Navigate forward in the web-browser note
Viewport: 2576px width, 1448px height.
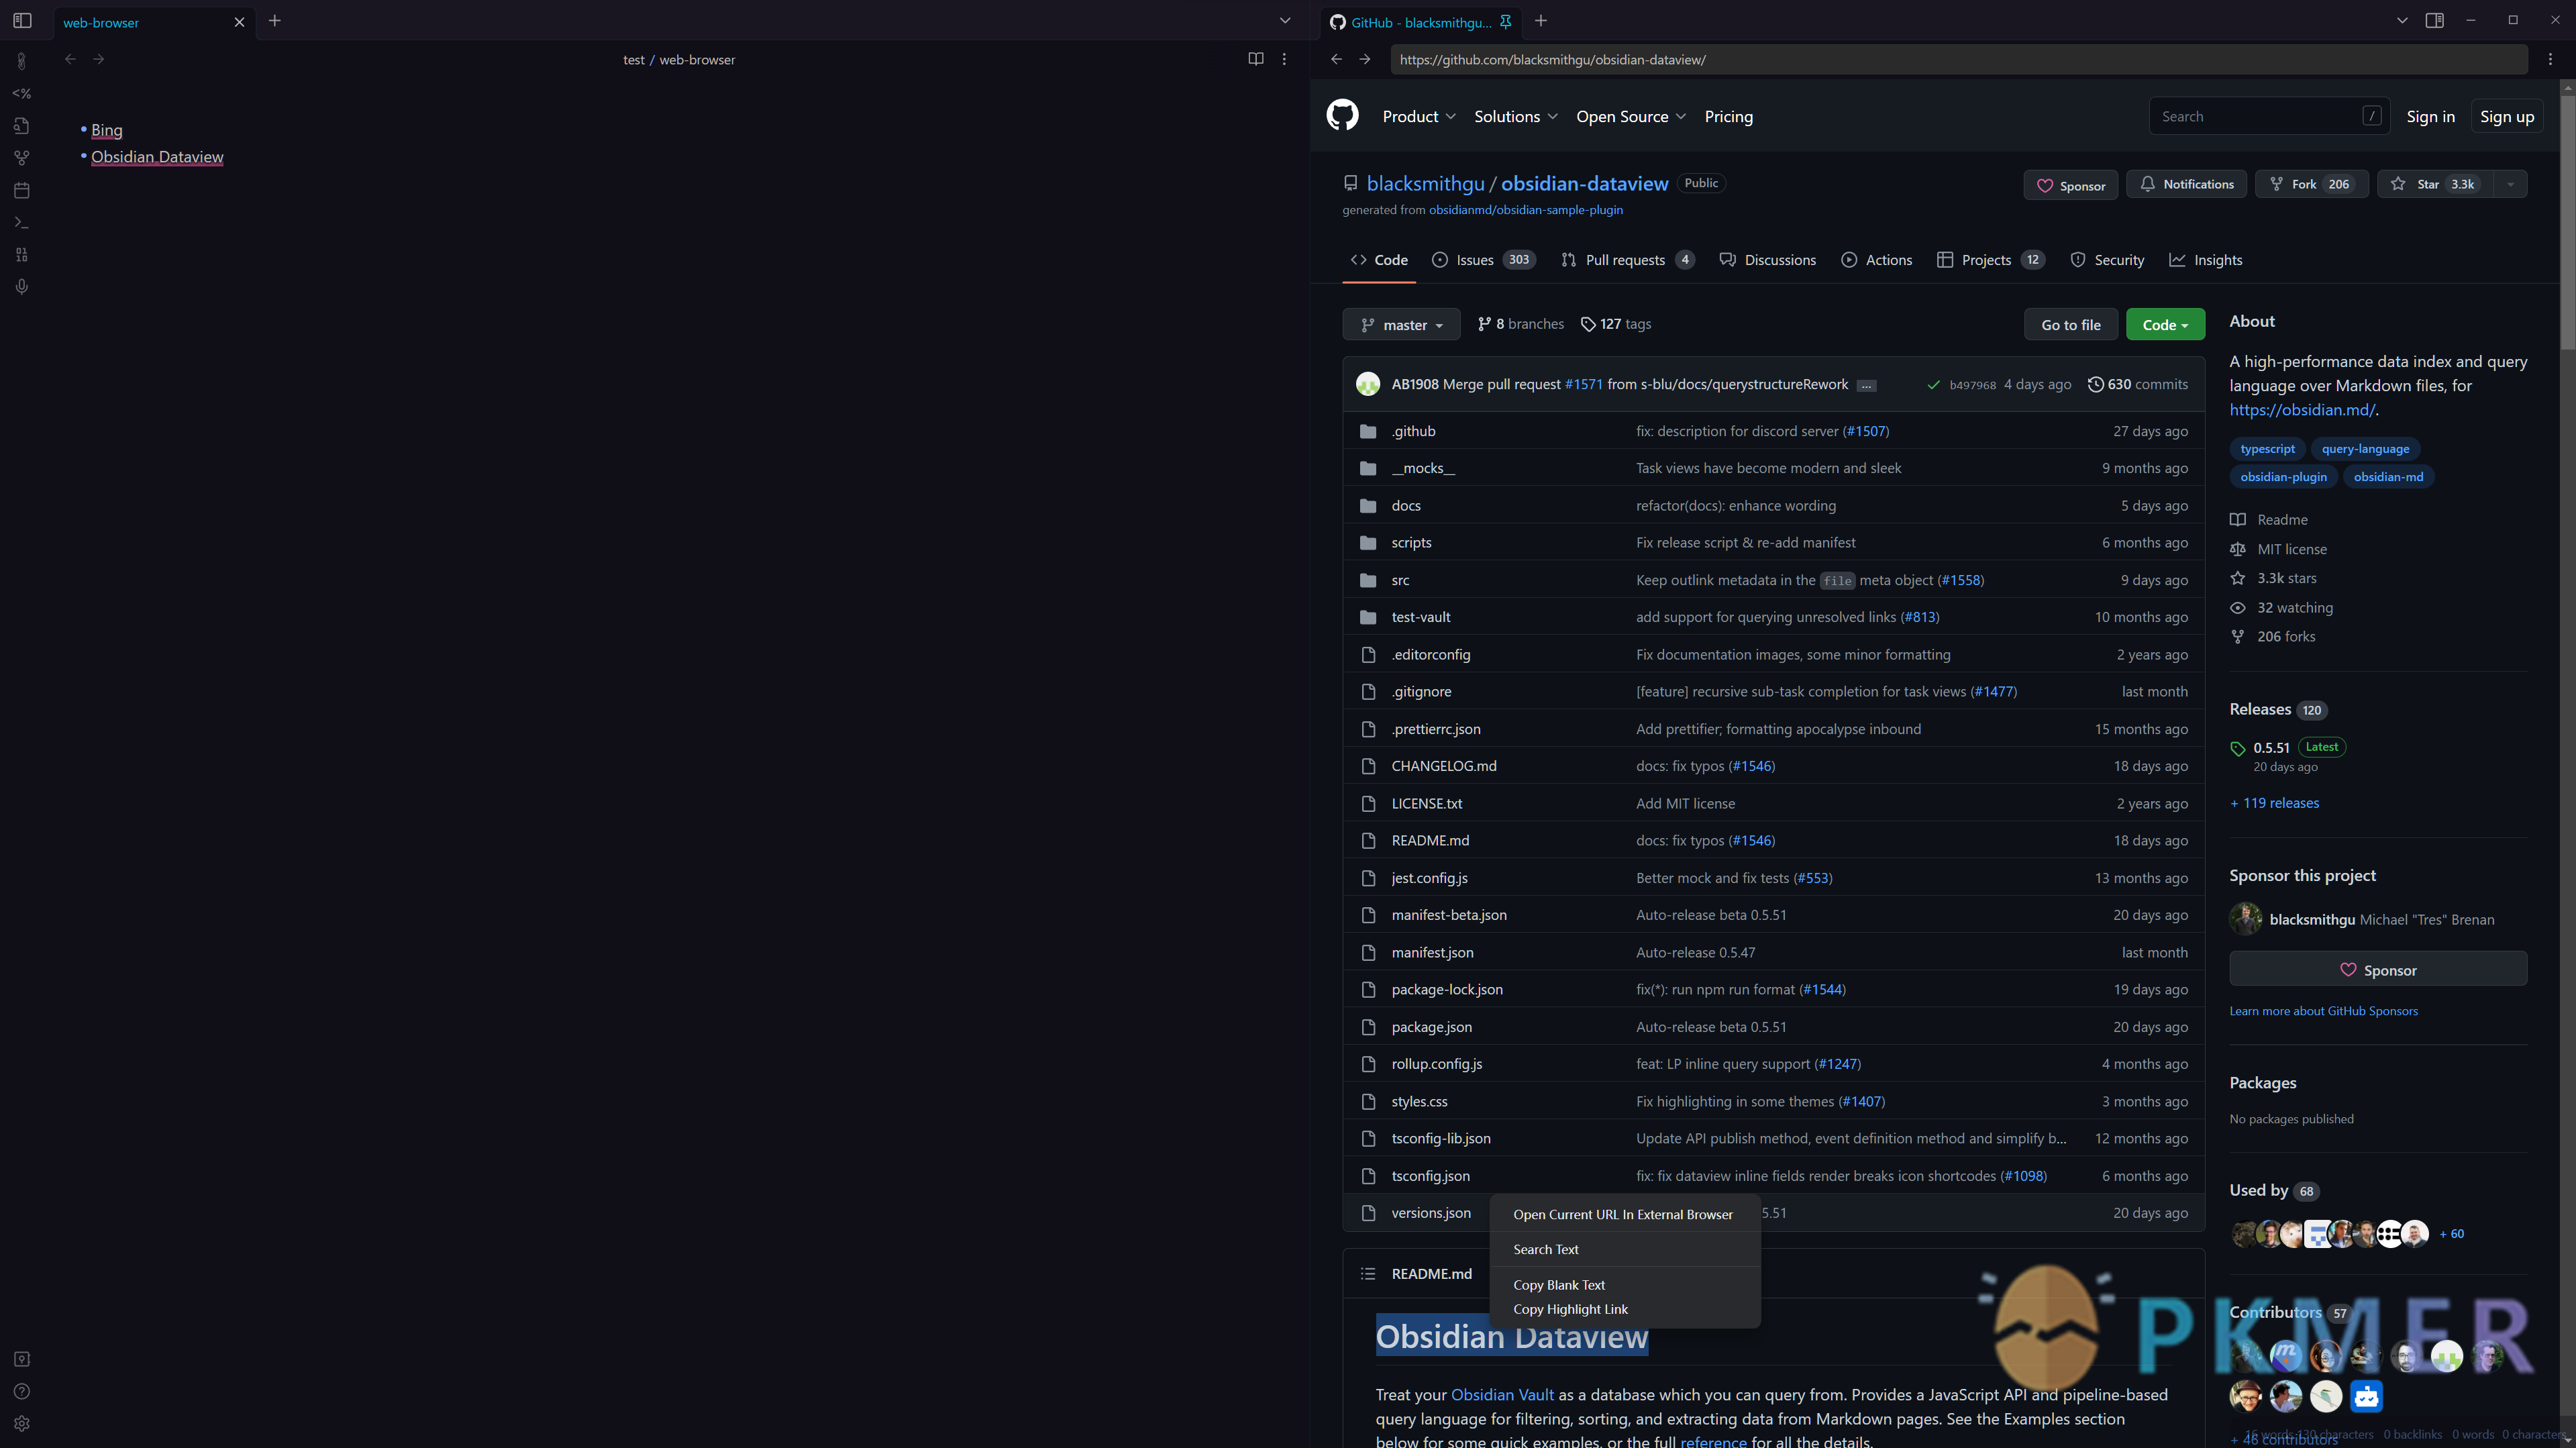click(x=98, y=59)
